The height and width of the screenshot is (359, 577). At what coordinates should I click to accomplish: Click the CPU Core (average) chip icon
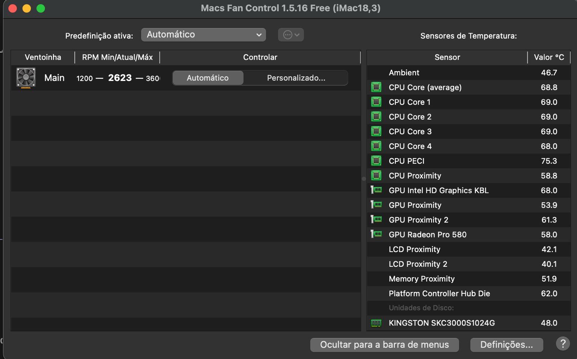click(376, 87)
